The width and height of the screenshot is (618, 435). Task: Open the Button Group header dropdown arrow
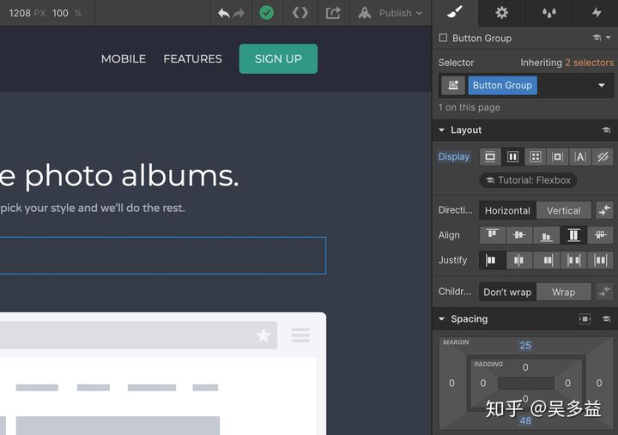(609, 38)
